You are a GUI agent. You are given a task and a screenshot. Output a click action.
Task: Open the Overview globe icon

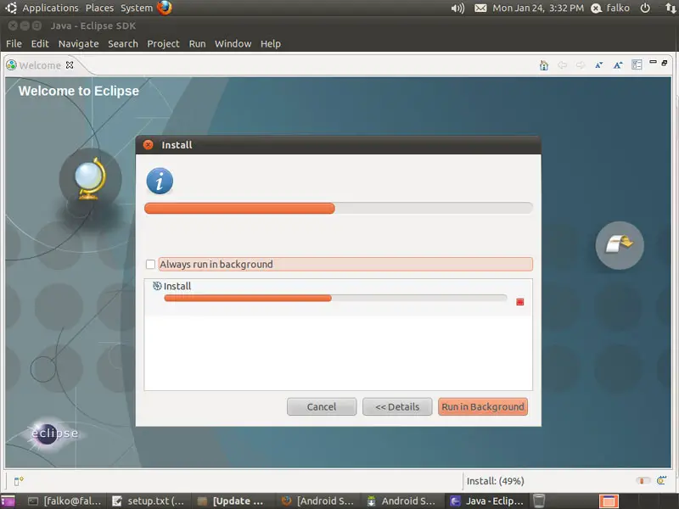(90, 179)
